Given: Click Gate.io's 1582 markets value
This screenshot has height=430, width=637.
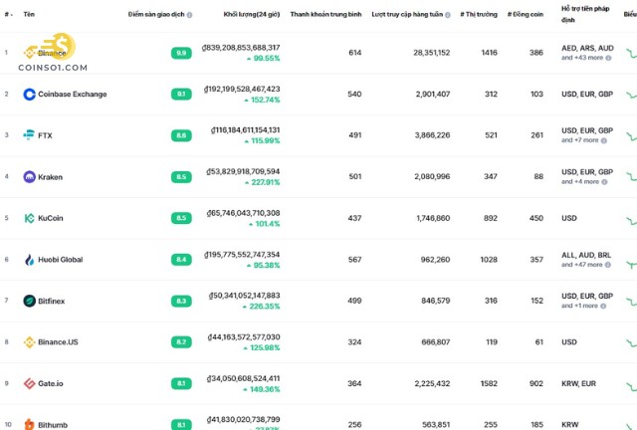Looking at the screenshot, I should (489, 383).
